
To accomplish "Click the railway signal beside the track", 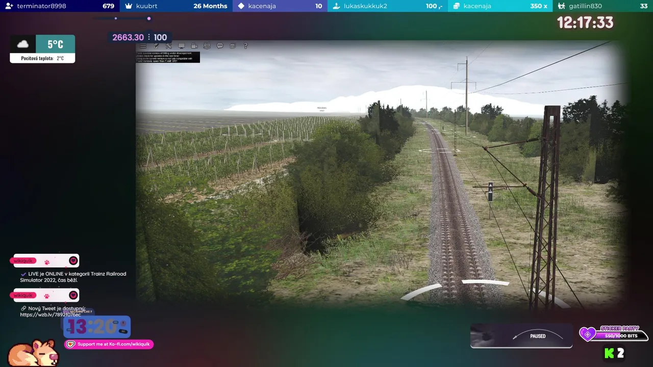I will (490, 192).
